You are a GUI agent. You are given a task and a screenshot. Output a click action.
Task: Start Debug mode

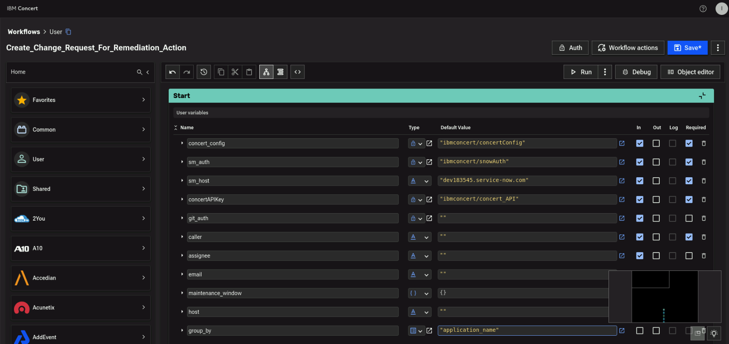(637, 72)
